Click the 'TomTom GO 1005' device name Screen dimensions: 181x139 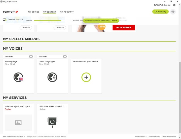(x=16, y=20)
